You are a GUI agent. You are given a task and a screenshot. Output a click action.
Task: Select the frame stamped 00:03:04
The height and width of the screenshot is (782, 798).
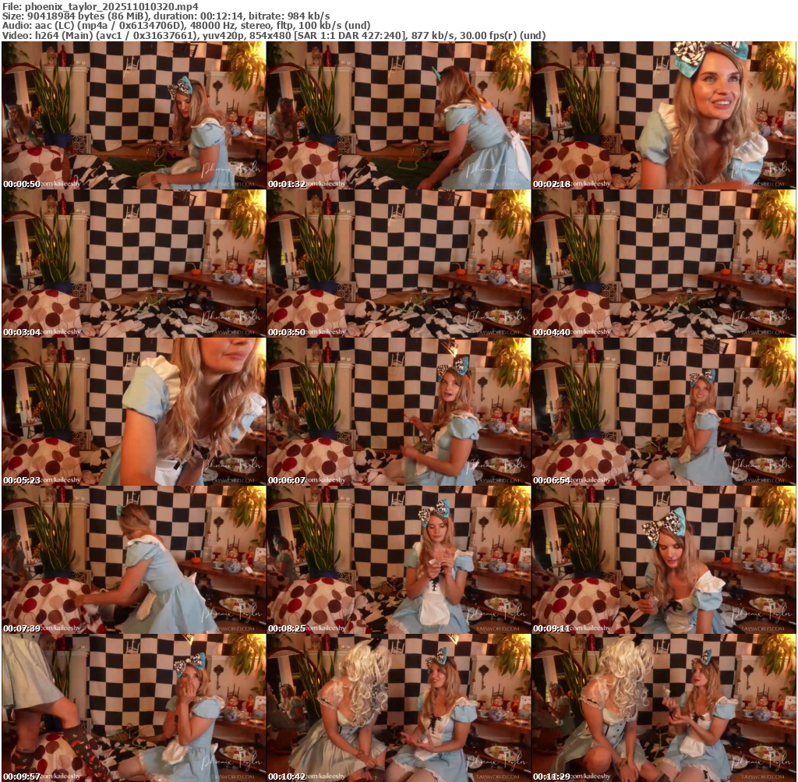pyautogui.click(x=134, y=264)
